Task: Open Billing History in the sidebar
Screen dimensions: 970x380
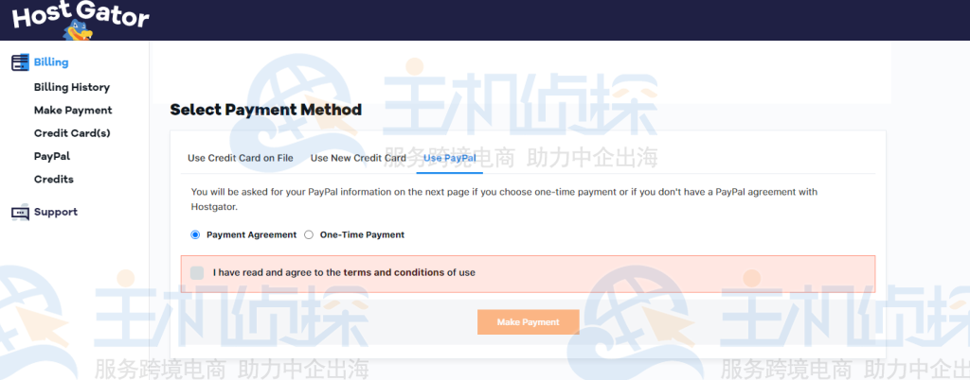Action: point(72,88)
